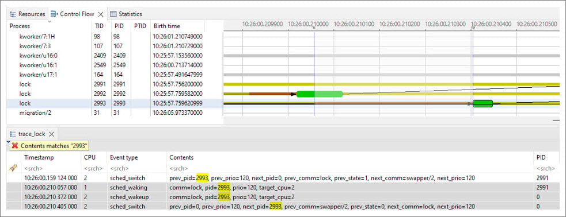Select lock process with TID 2993

114,103
